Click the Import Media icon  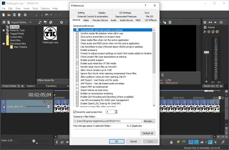pos(8,22)
